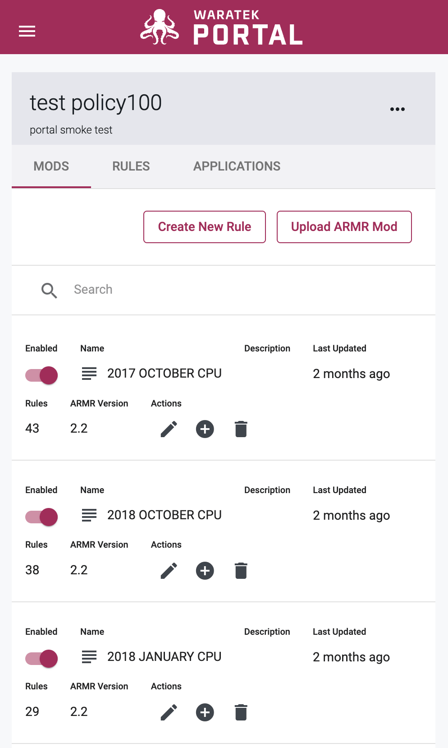Screen dimensions: 448x748
Task: Edit the 2018 JANUARY CPU mod
Action: pos(169,712)
